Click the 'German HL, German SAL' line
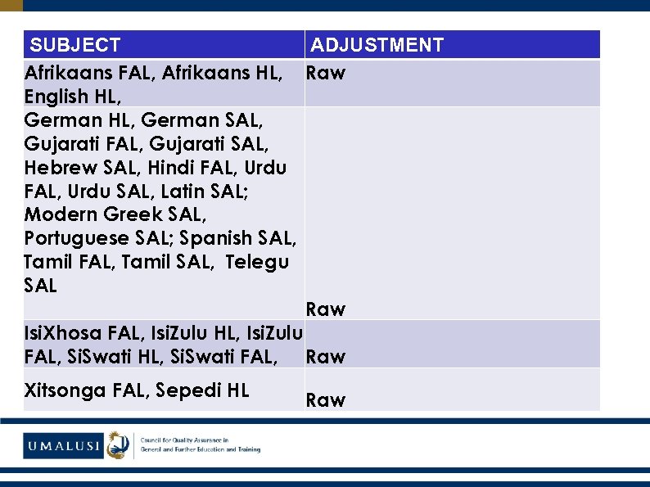This screenshot has height=487, width=650. pyautogui.click(x=144, y=120)
